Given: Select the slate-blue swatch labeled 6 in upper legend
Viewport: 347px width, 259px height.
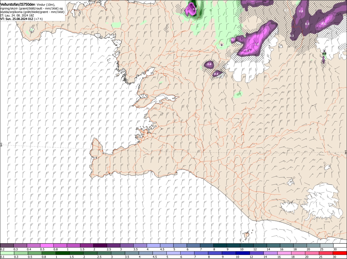Looking at the screenshot, I should 194,245.
